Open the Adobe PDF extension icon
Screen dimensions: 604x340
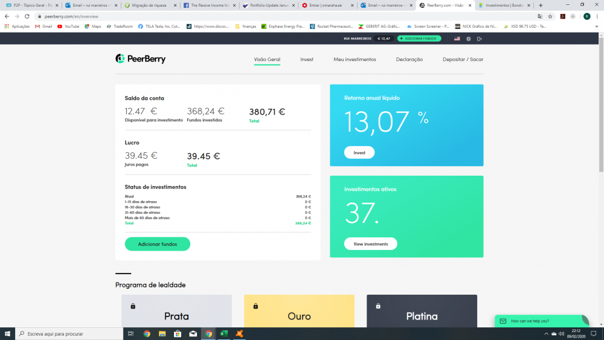[562, 16]
